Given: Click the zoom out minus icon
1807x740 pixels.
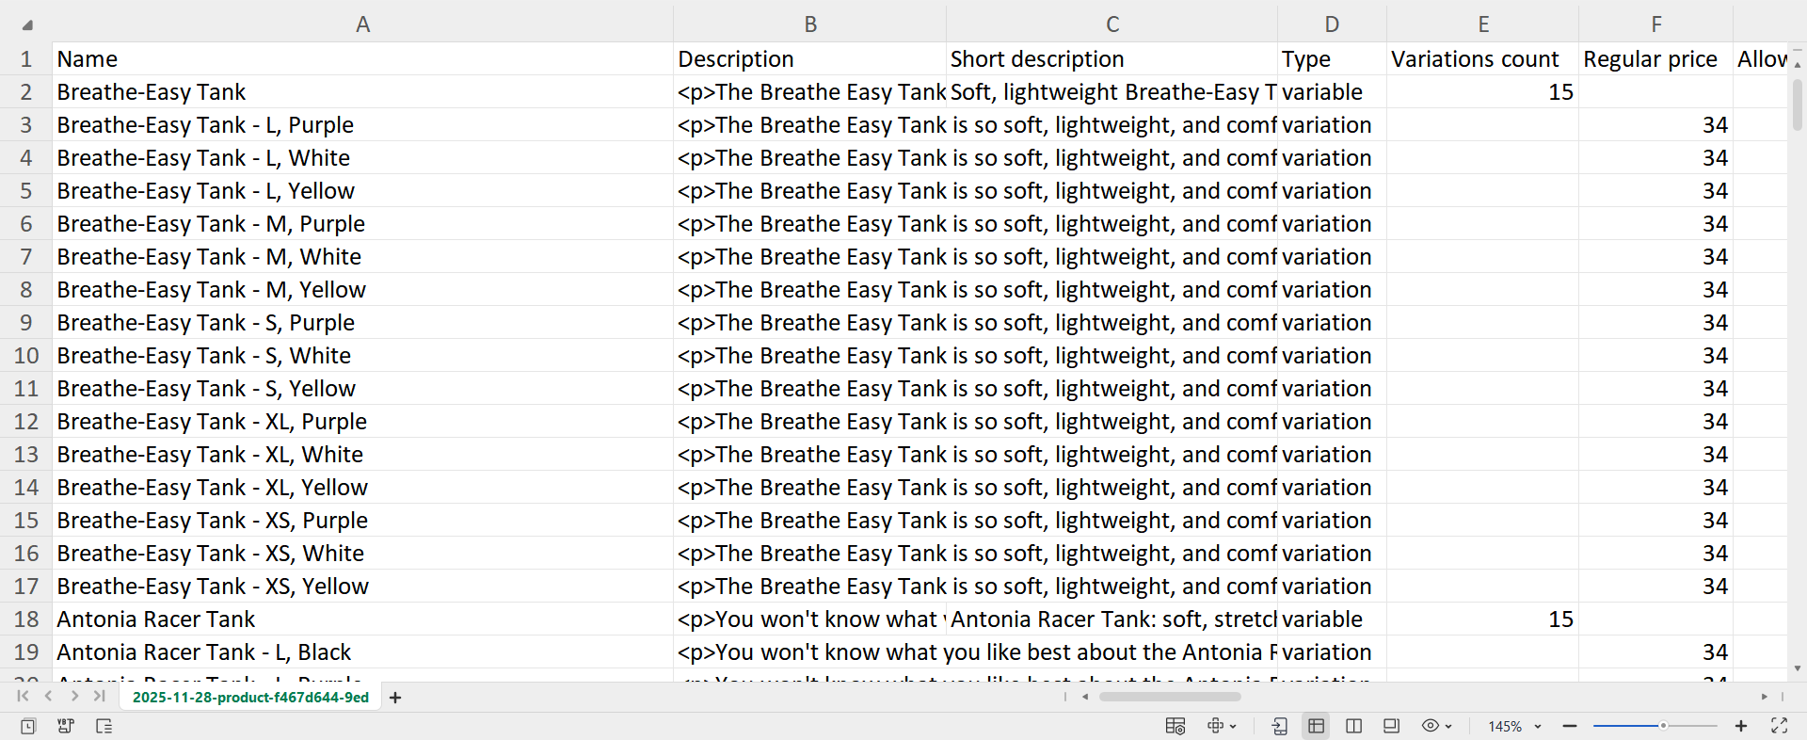Looking at the screenshot, I should point(1570,726).
